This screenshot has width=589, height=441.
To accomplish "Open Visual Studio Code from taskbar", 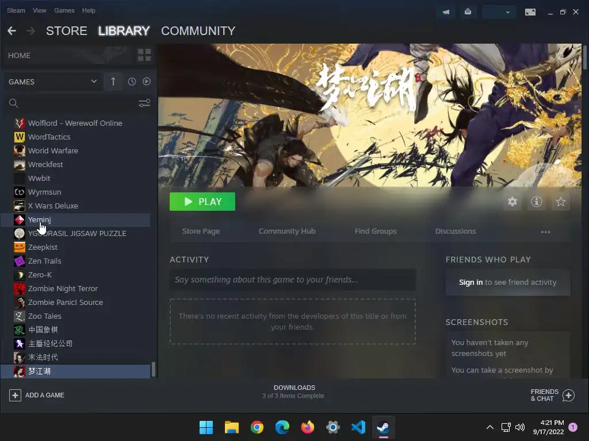I will tap(358, 427).
